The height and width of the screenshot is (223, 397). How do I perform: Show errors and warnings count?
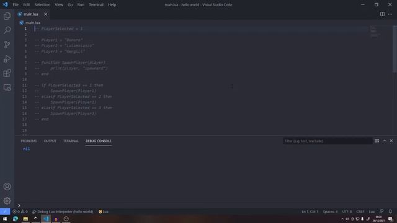(20, 212)
